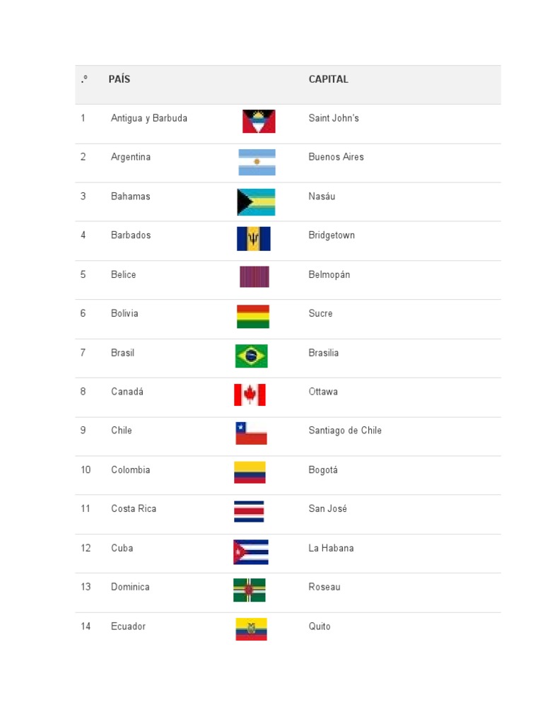This screenshot has height=724, width=543.
Task: Select the Brasil flag icon
Action: click(x=252, y=356)
